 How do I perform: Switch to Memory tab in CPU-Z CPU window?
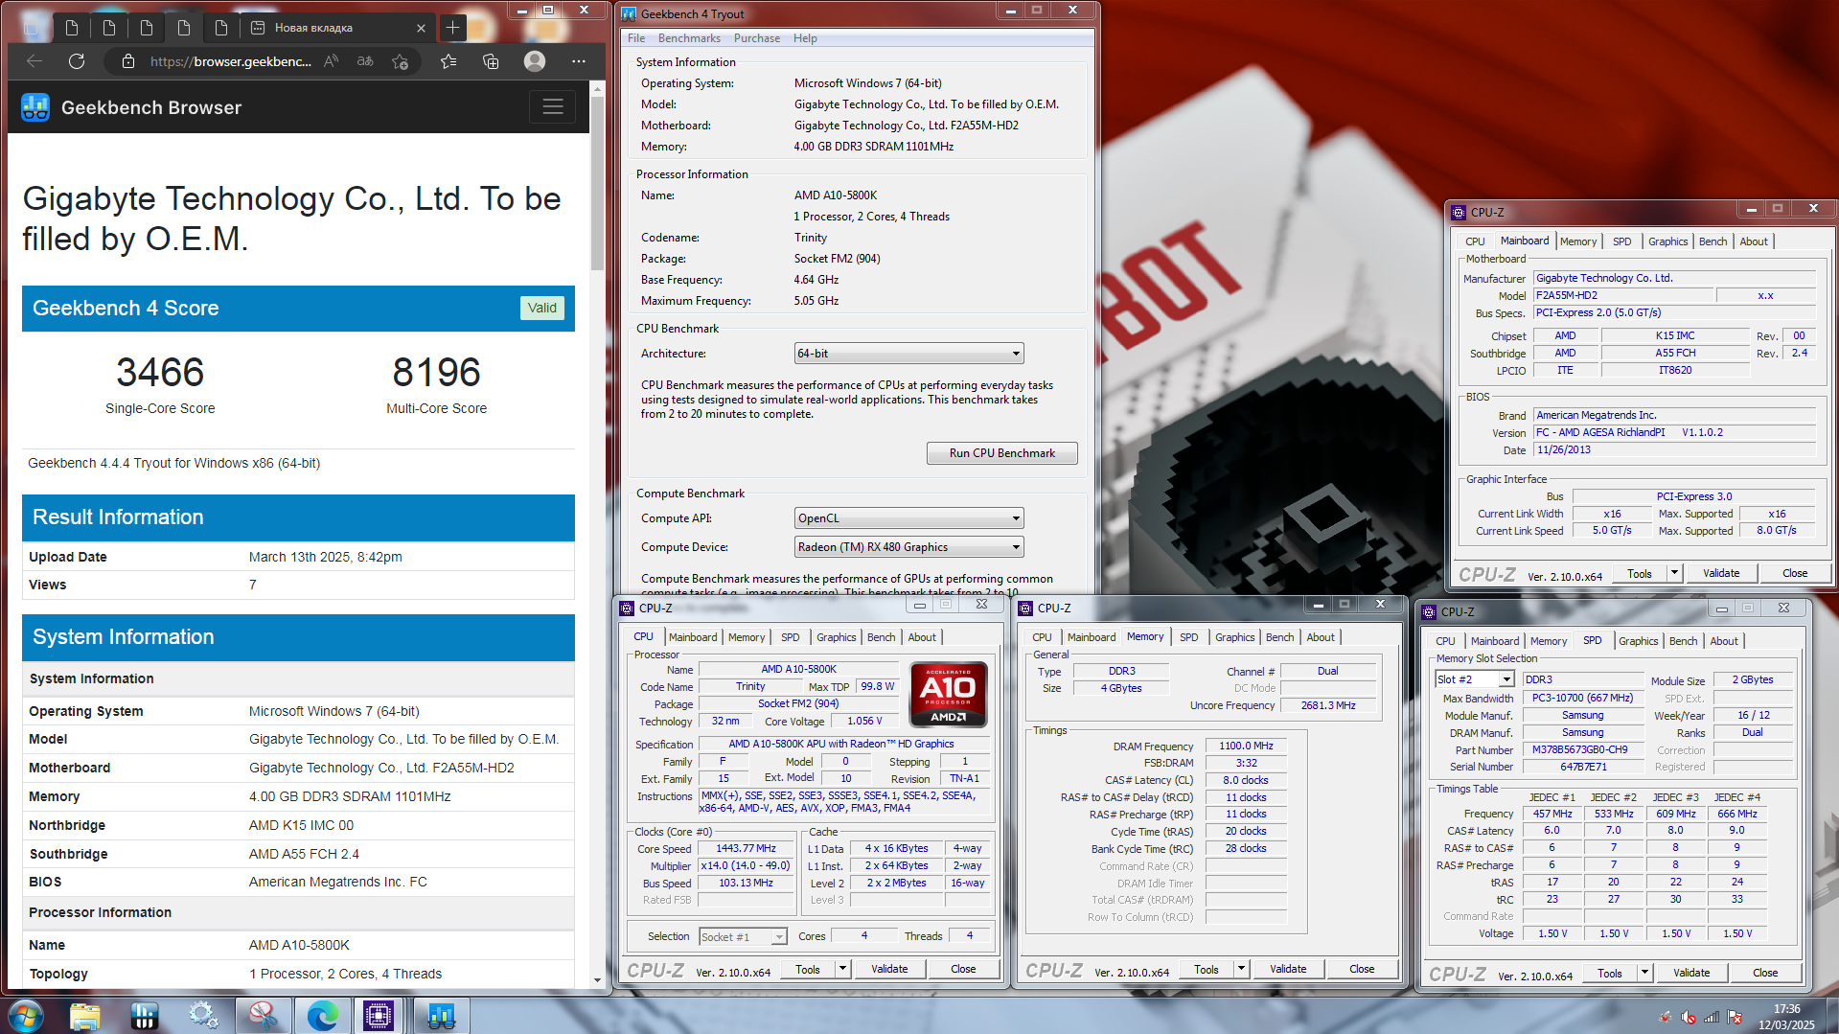click(x=746, y=637)
